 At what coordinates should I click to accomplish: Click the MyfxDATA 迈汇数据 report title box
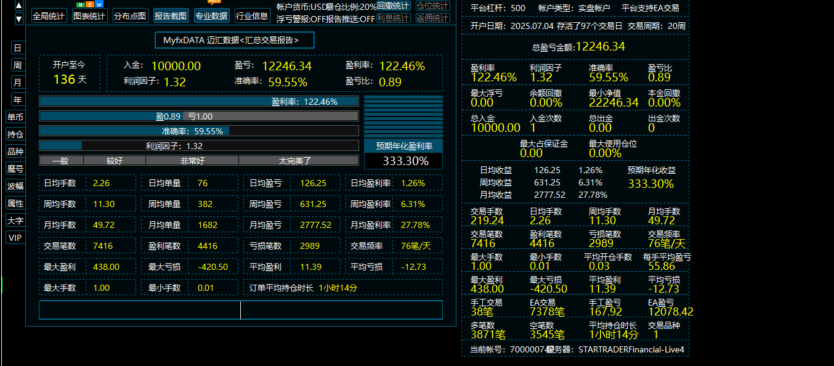click(x=235, y=40)
